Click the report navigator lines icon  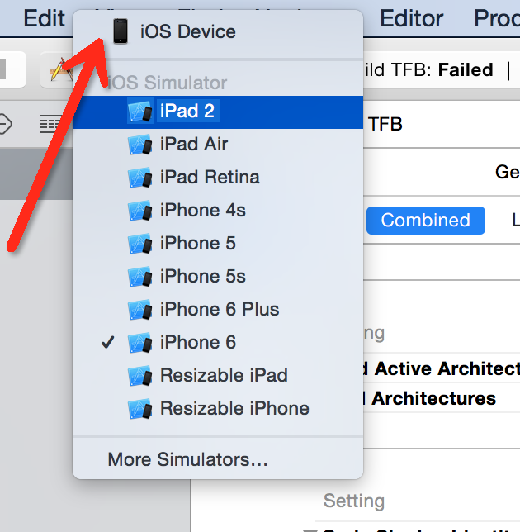pos(51,124)
